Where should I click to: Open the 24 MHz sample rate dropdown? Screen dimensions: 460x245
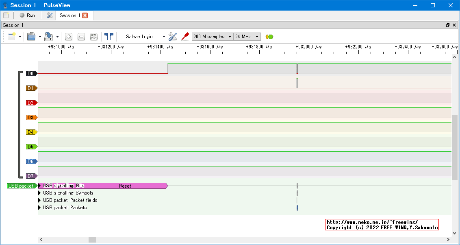[247, 37]
